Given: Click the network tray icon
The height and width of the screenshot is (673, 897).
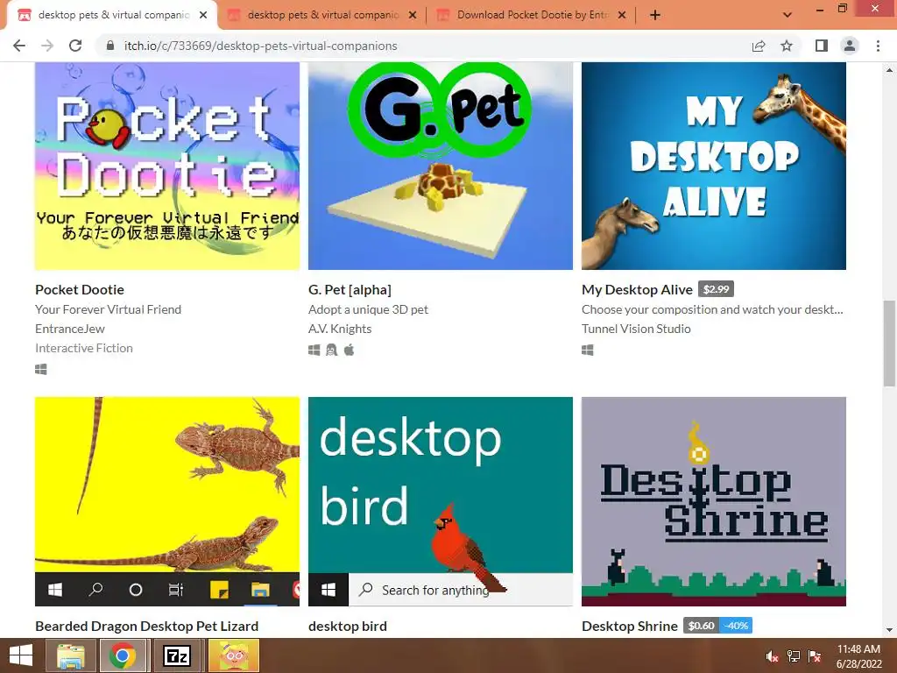Looking at the screenshot, I should 794,656.
